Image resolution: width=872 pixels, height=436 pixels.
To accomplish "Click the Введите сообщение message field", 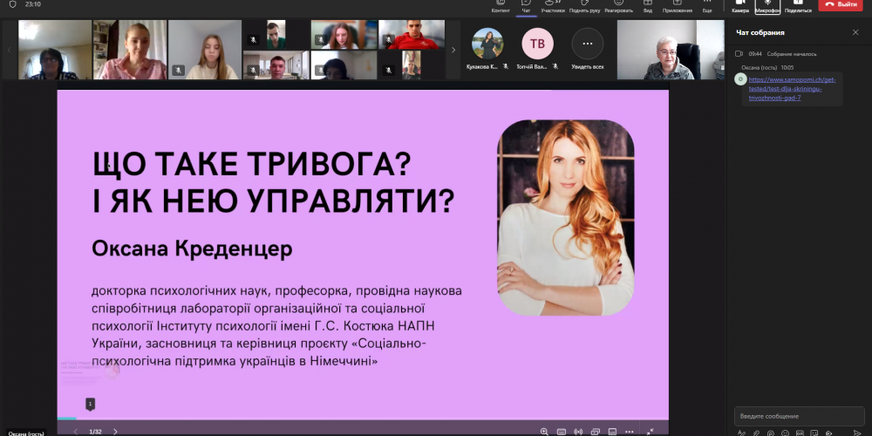I will (798, 416).
